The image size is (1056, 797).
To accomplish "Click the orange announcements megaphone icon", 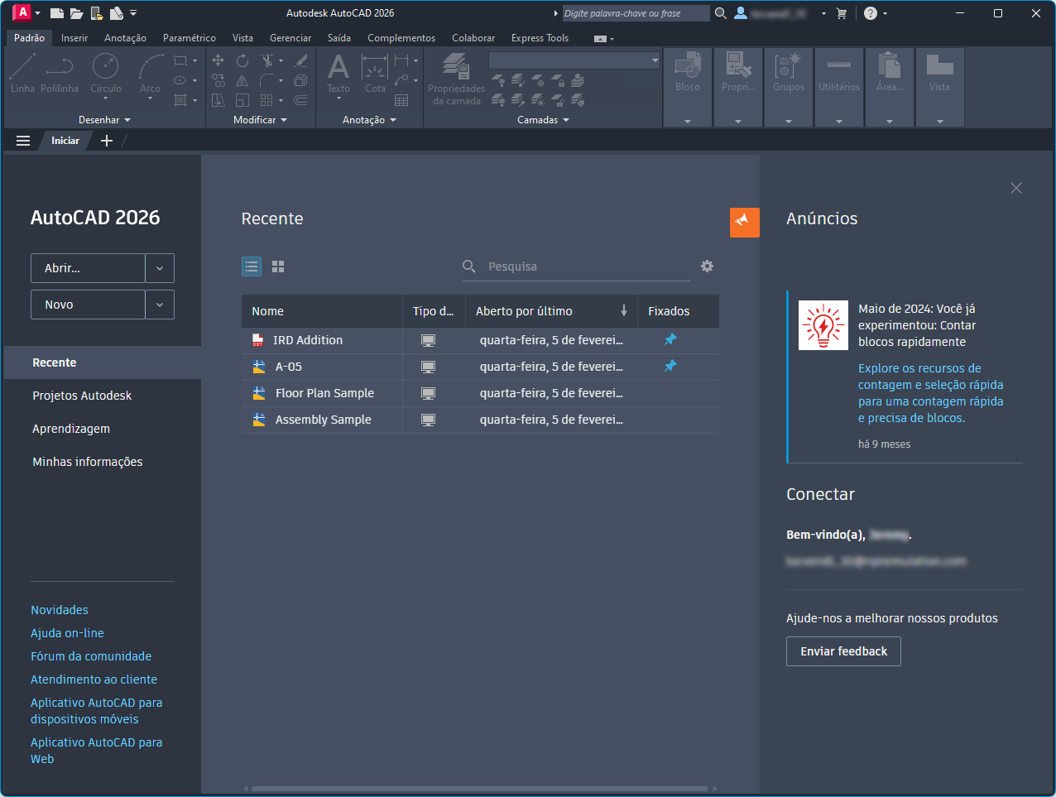I will click(x=744, y=222).
